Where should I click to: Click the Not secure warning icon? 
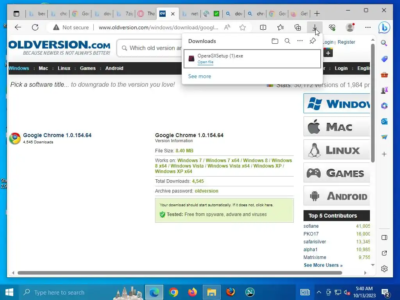click(56, 27)
